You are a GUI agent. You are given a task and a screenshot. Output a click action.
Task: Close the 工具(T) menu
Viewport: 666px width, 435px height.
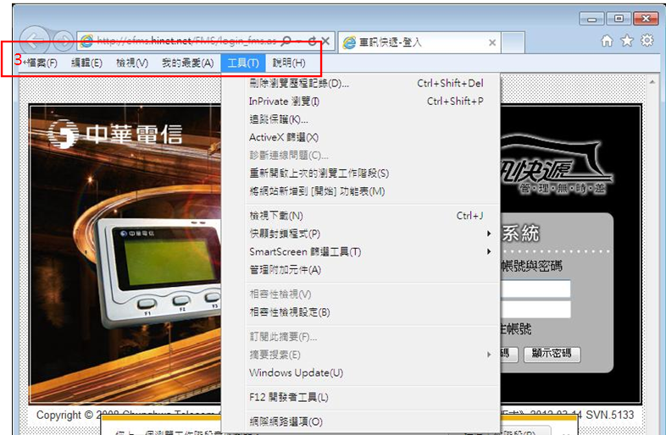243,63
